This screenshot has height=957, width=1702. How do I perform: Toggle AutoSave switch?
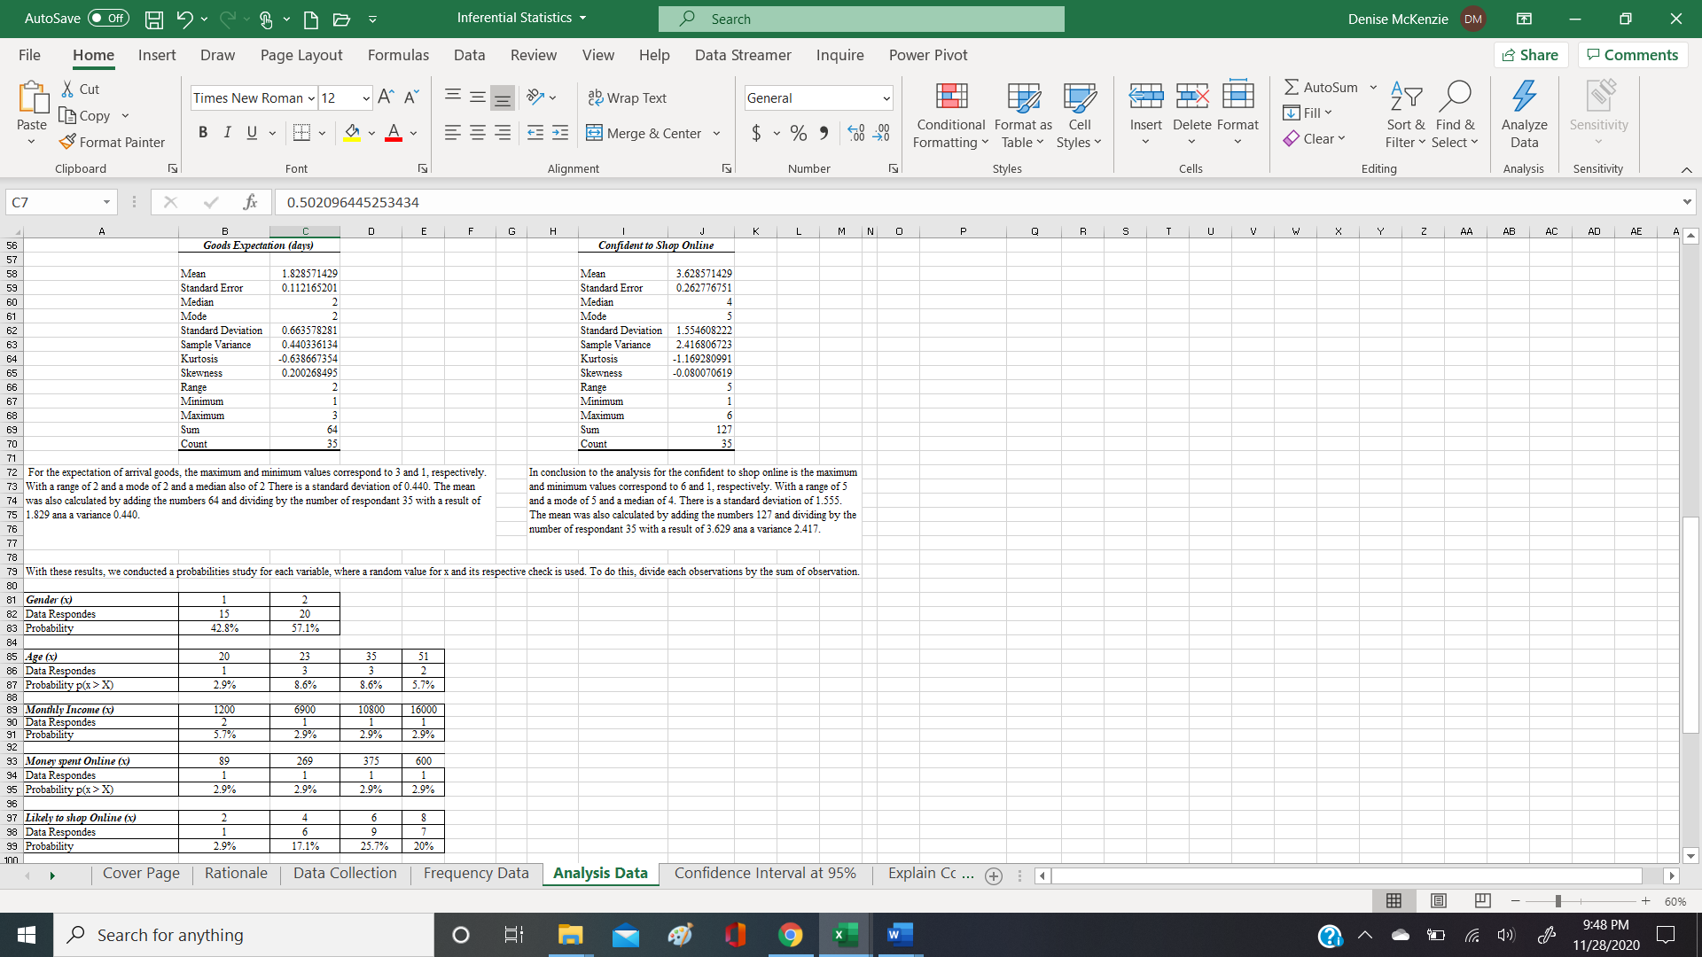108,19
